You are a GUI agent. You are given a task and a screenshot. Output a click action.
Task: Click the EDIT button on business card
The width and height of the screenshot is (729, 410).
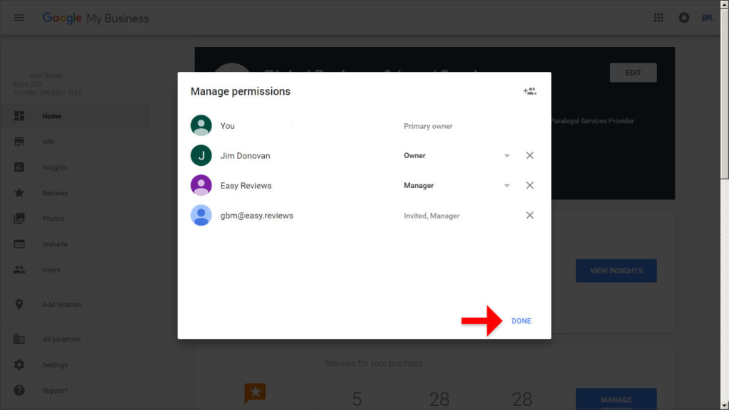[633, 73]
